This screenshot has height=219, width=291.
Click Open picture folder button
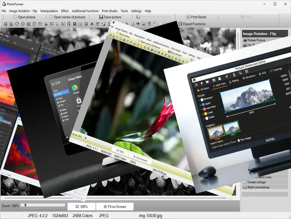tap(24, 17)
